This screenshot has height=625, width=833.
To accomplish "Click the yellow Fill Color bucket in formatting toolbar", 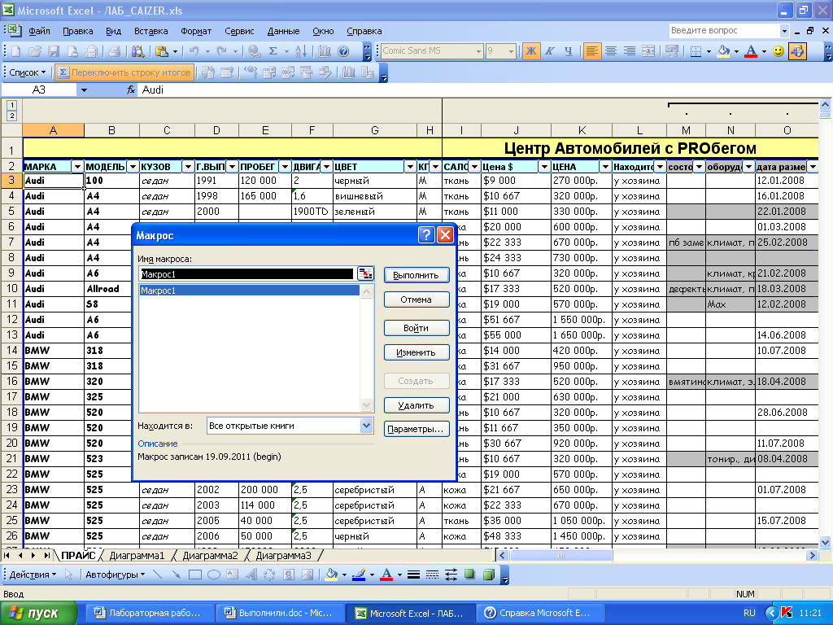I will click(x=723, y=51).
